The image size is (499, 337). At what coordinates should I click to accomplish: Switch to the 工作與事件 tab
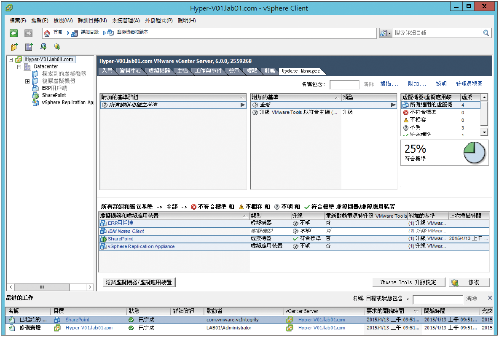(209, 71)
